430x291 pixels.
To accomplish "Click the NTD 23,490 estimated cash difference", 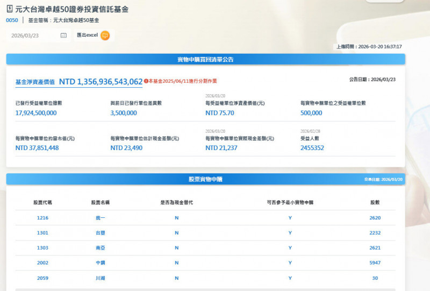I will [x=126, y=148].
